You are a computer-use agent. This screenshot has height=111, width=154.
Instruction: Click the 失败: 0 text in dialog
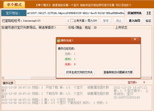coord(70,64)
